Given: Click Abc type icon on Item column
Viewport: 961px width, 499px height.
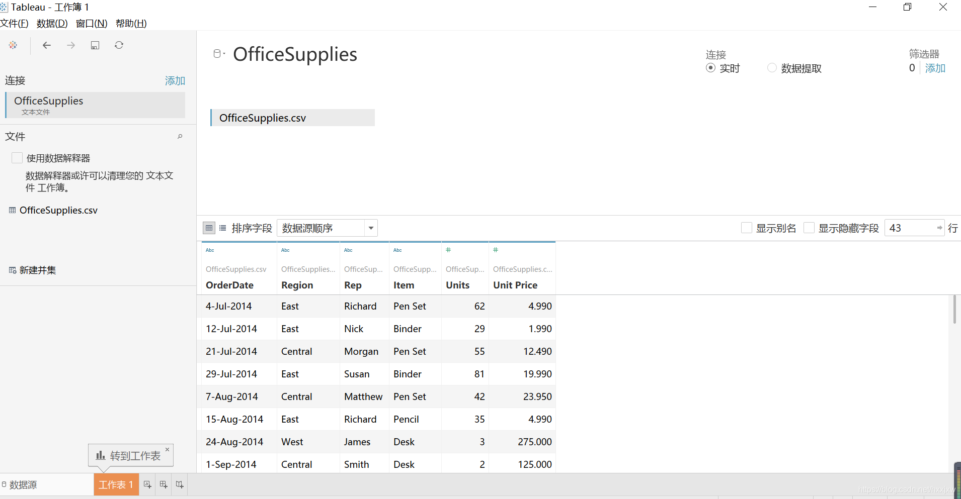Looking at the screenshot, I should [397, 250].
